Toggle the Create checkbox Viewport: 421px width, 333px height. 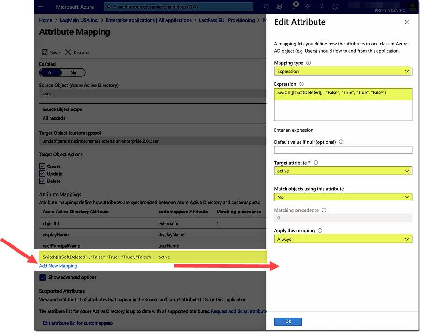pyautogui.click(x=42, y=166)
